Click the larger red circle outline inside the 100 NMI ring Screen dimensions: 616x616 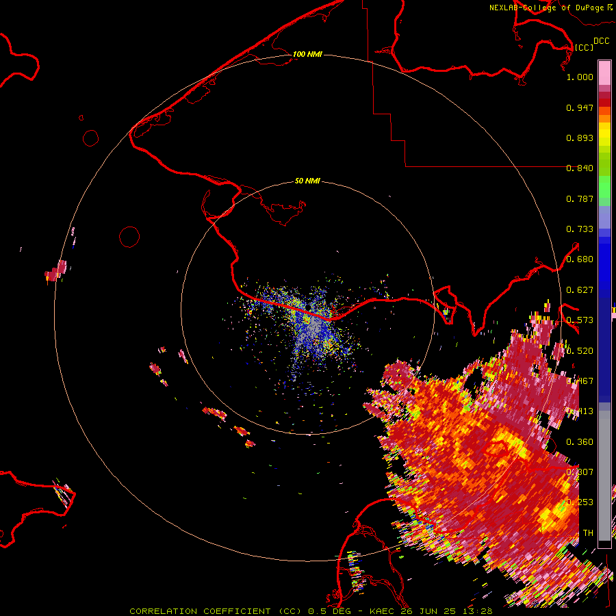pyautogui.click(x=129, y=237)
